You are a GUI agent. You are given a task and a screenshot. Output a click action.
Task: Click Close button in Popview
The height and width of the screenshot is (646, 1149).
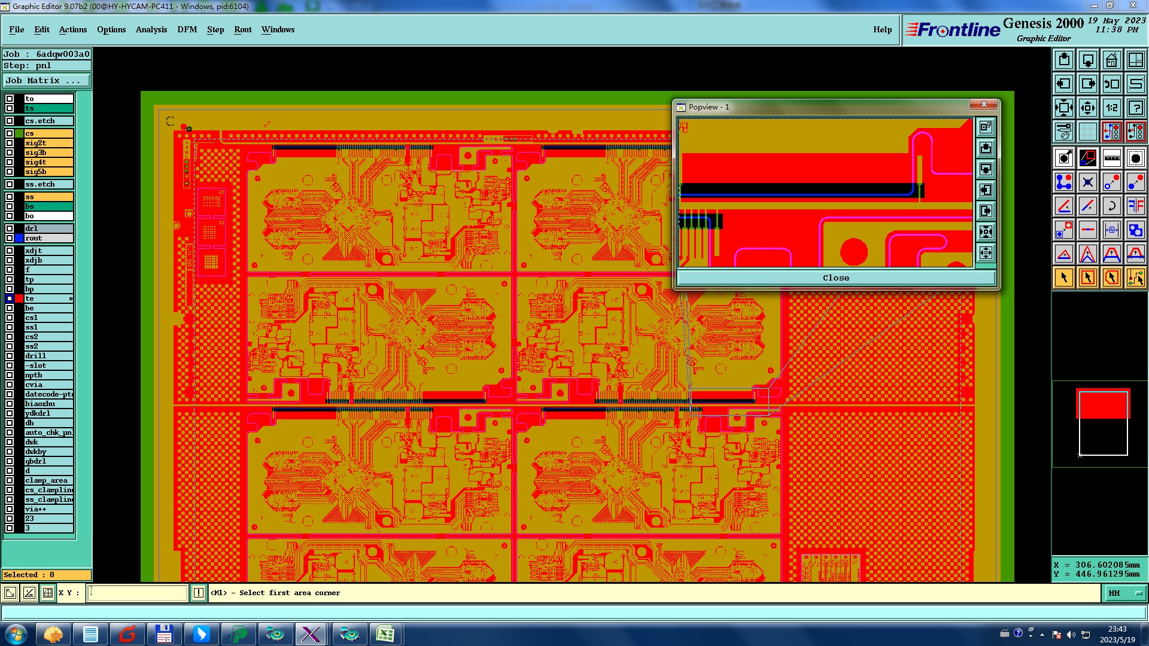(835, 278)
